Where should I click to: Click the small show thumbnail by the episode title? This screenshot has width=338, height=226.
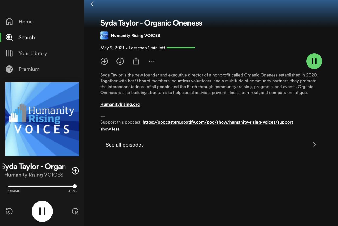pyautogui.click(x=104, y=35)
